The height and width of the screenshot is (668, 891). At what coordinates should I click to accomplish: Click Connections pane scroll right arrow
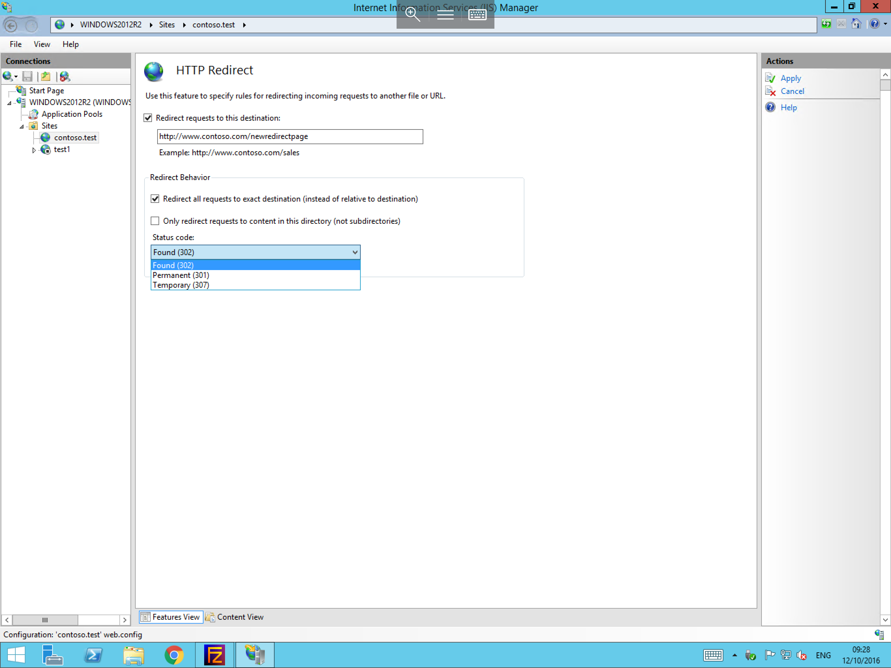125,620
